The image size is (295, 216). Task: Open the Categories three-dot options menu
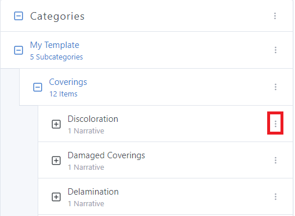point(275,16)
